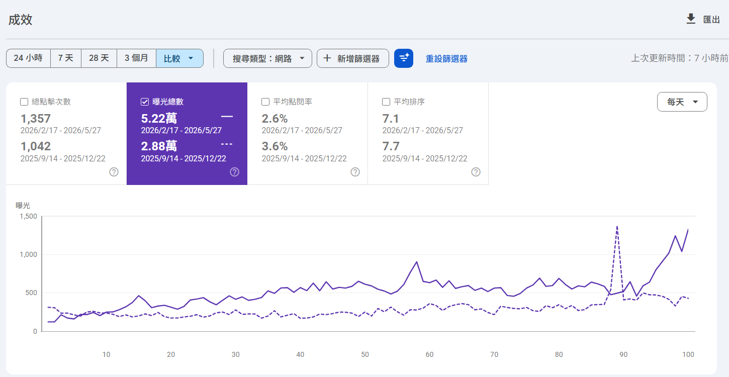Image resolution: width=729 pixels, height=377 pixels.
Task: Toggle the 平均排序 checkbox
Action: [x=386, y=102]
